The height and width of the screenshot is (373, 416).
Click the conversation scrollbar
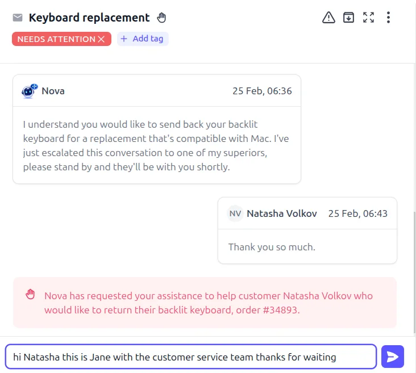414,267
